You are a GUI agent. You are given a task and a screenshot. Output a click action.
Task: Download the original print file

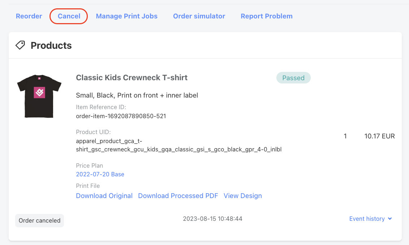click(104, 196)
